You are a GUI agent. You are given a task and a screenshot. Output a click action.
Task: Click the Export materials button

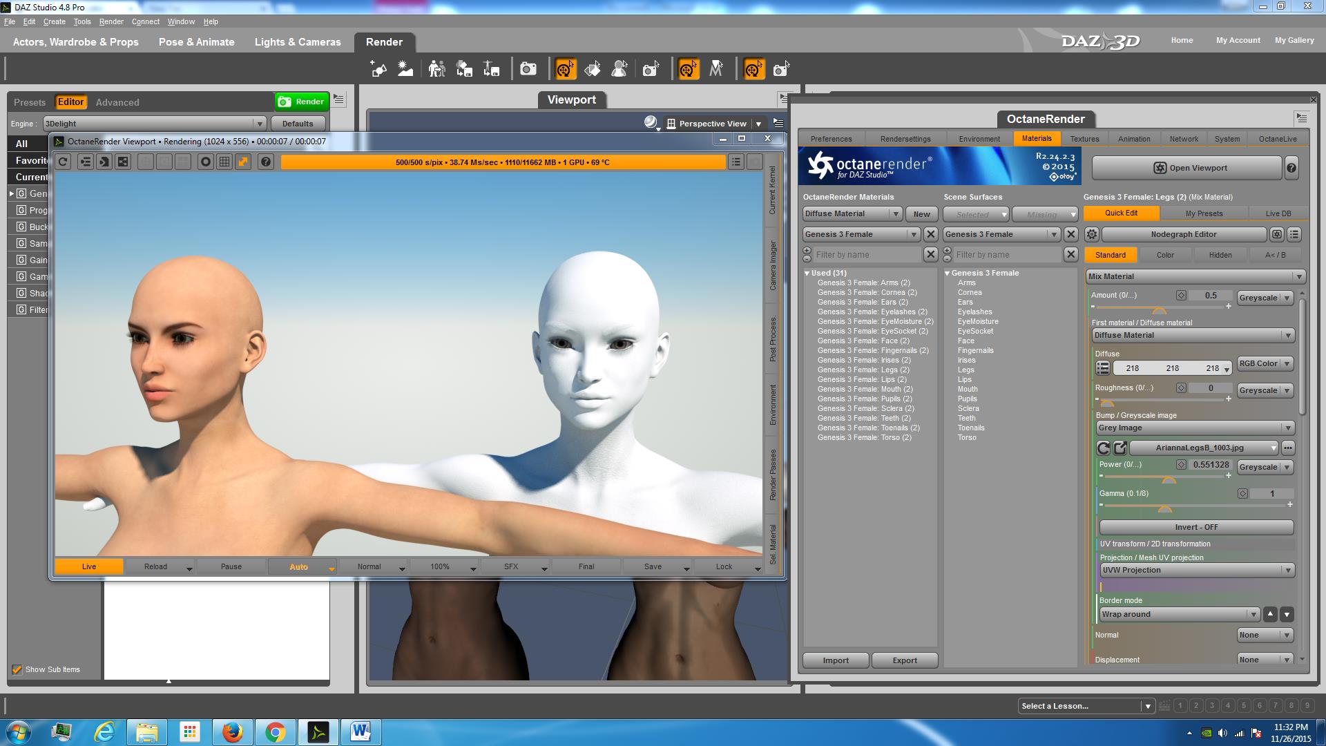(905, 660)
